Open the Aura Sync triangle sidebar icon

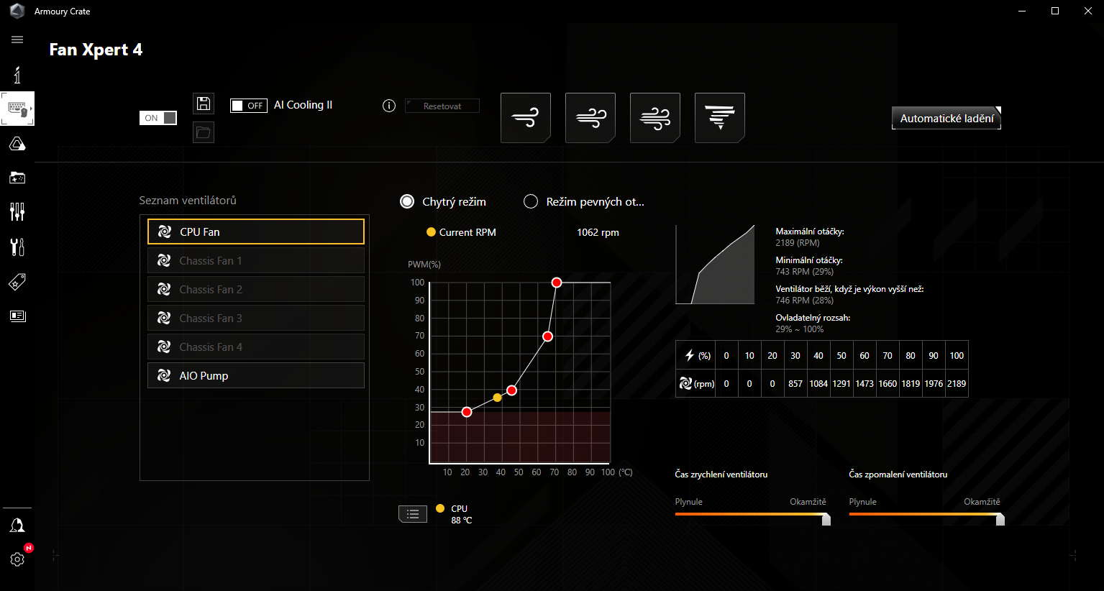pos(17,145)
